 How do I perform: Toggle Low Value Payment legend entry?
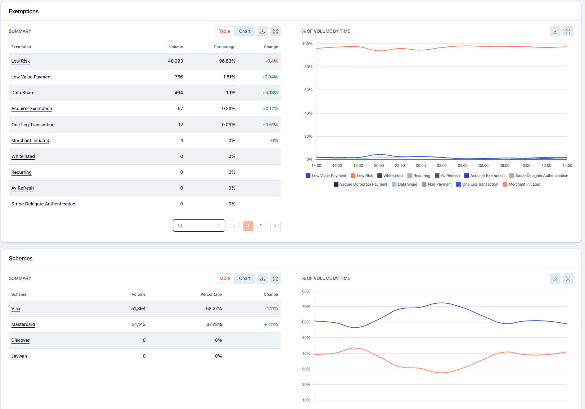[x=326, y=176]
